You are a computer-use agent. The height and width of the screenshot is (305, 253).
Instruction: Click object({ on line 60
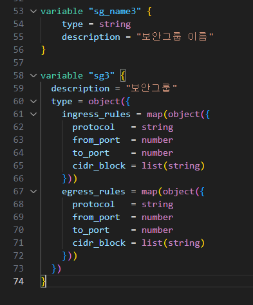coord(109,102)
